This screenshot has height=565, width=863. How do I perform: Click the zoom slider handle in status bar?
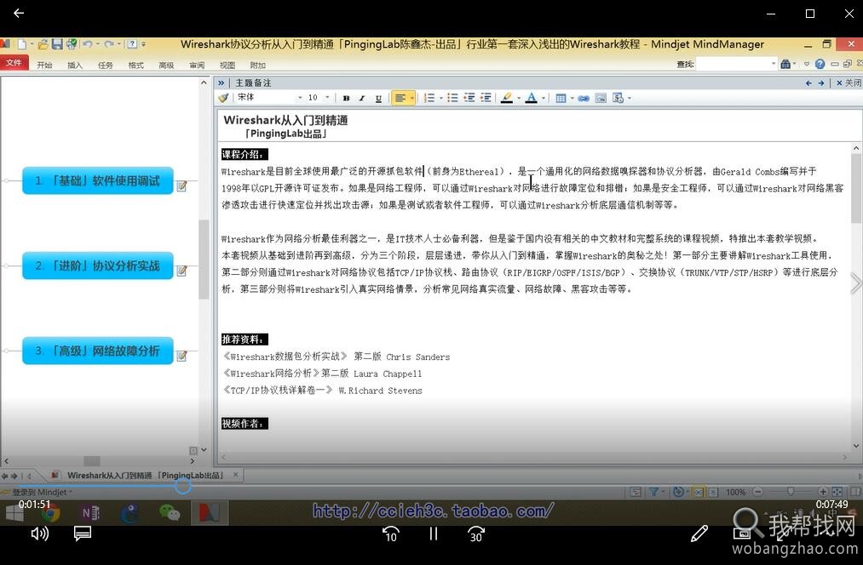(x=791, y=491)
